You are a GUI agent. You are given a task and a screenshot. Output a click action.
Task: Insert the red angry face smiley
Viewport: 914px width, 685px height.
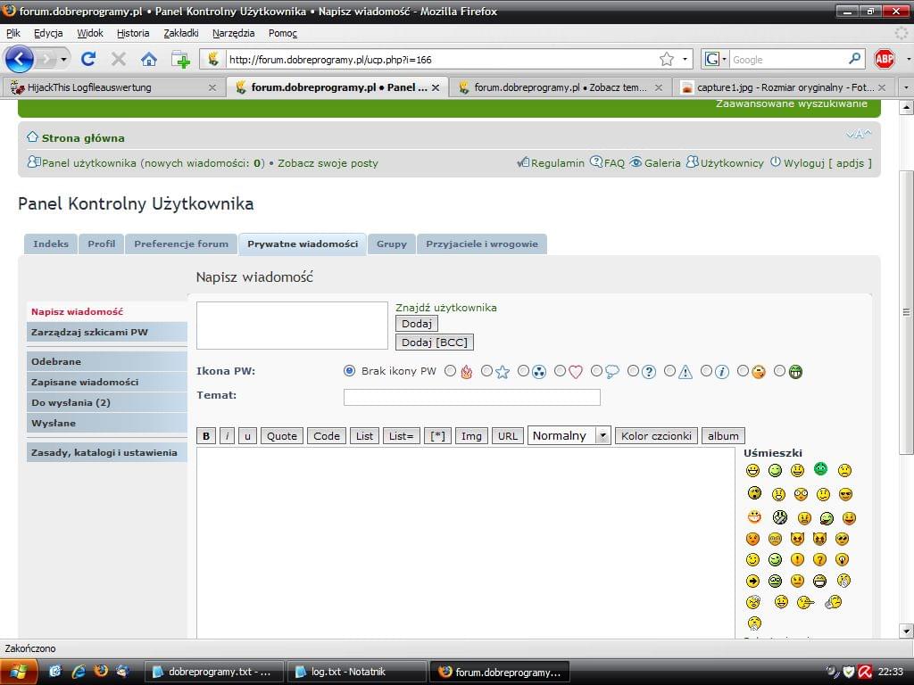pyautogui.click(x=752, y=539)
